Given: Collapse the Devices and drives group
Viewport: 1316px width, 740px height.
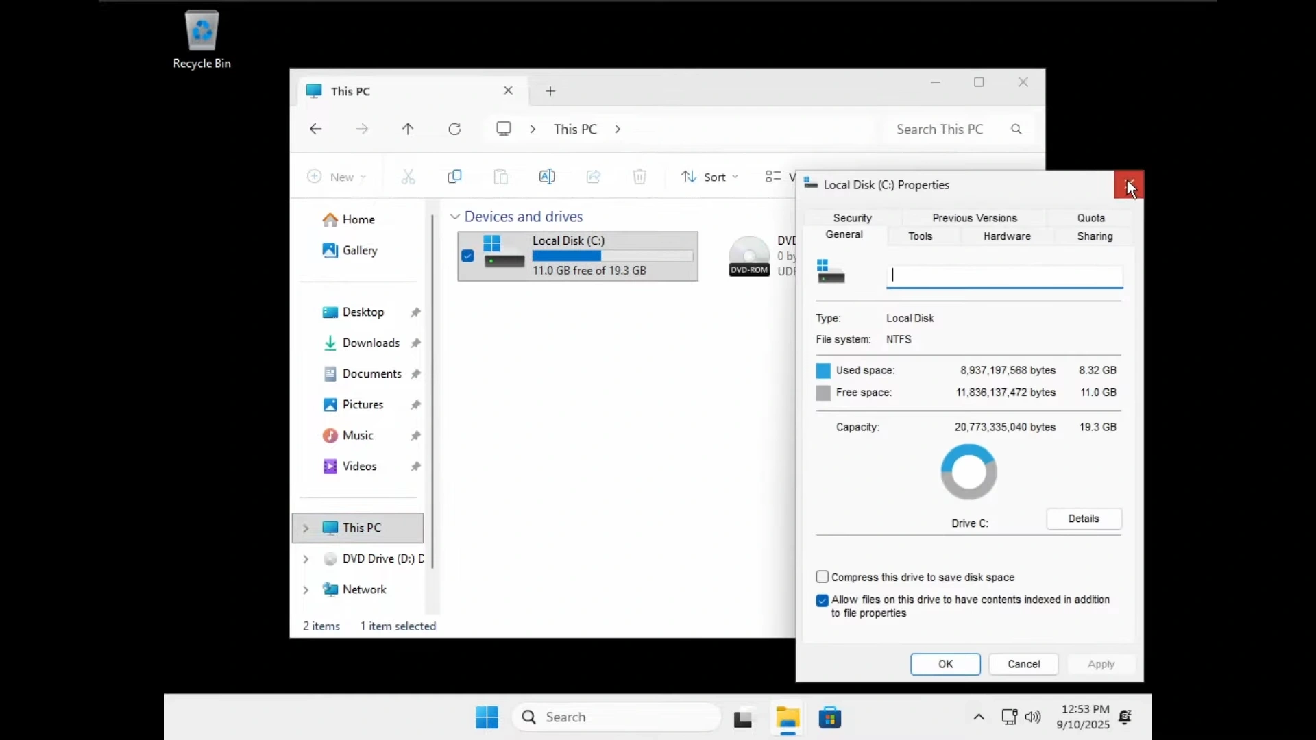Looking at the screenshot, I should click(x=454, y=217).
